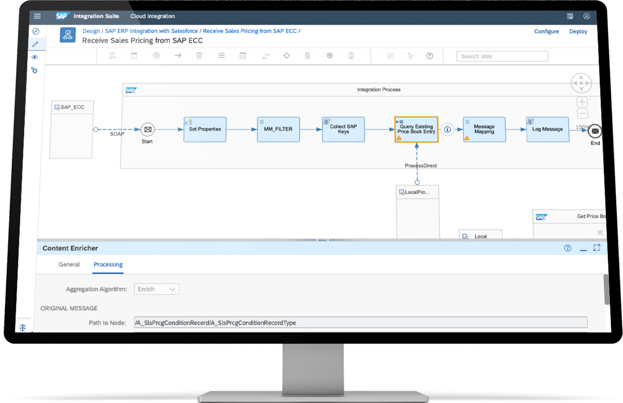Focus the Search Step input field

pos(502,56)
